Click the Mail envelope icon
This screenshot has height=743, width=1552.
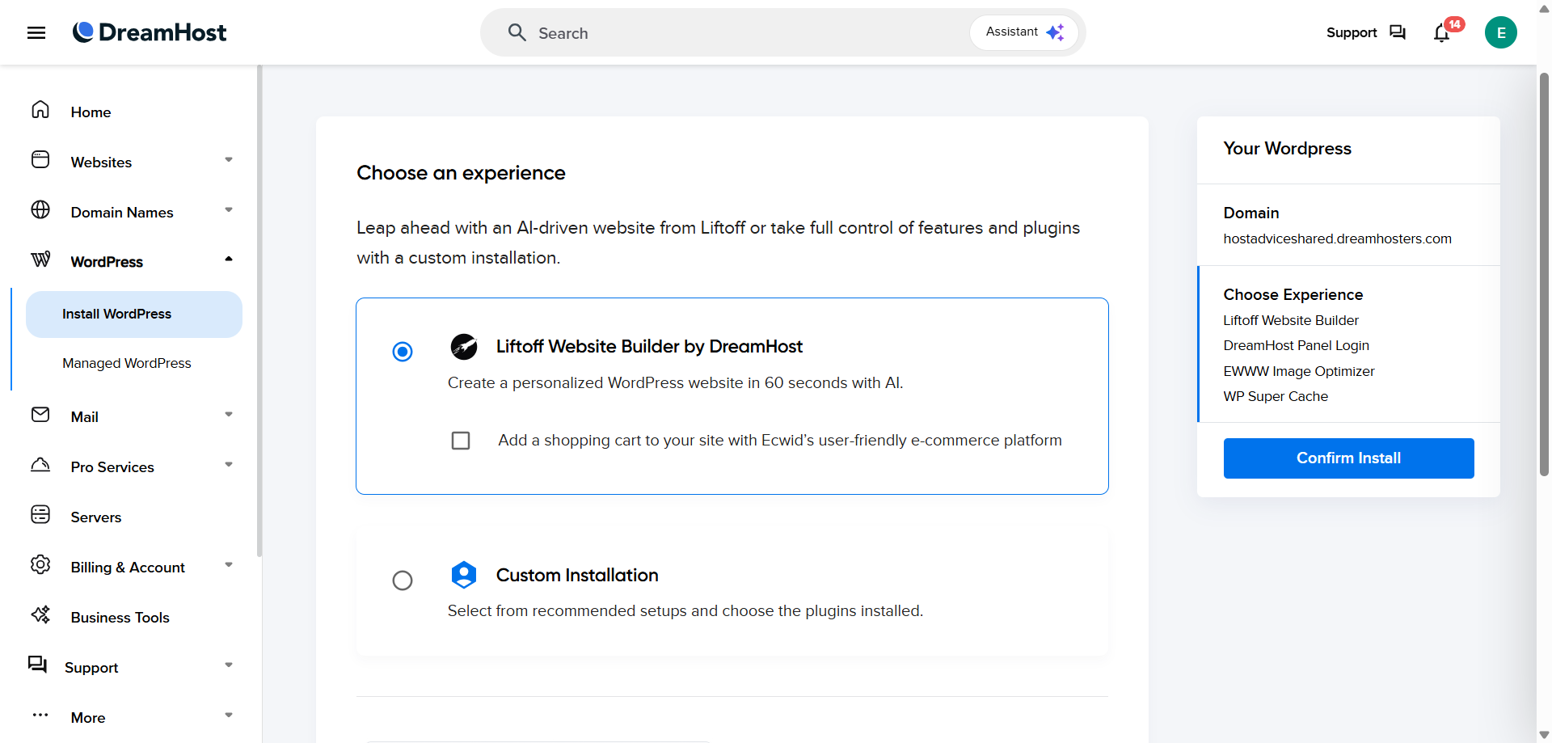coord(40,415)
